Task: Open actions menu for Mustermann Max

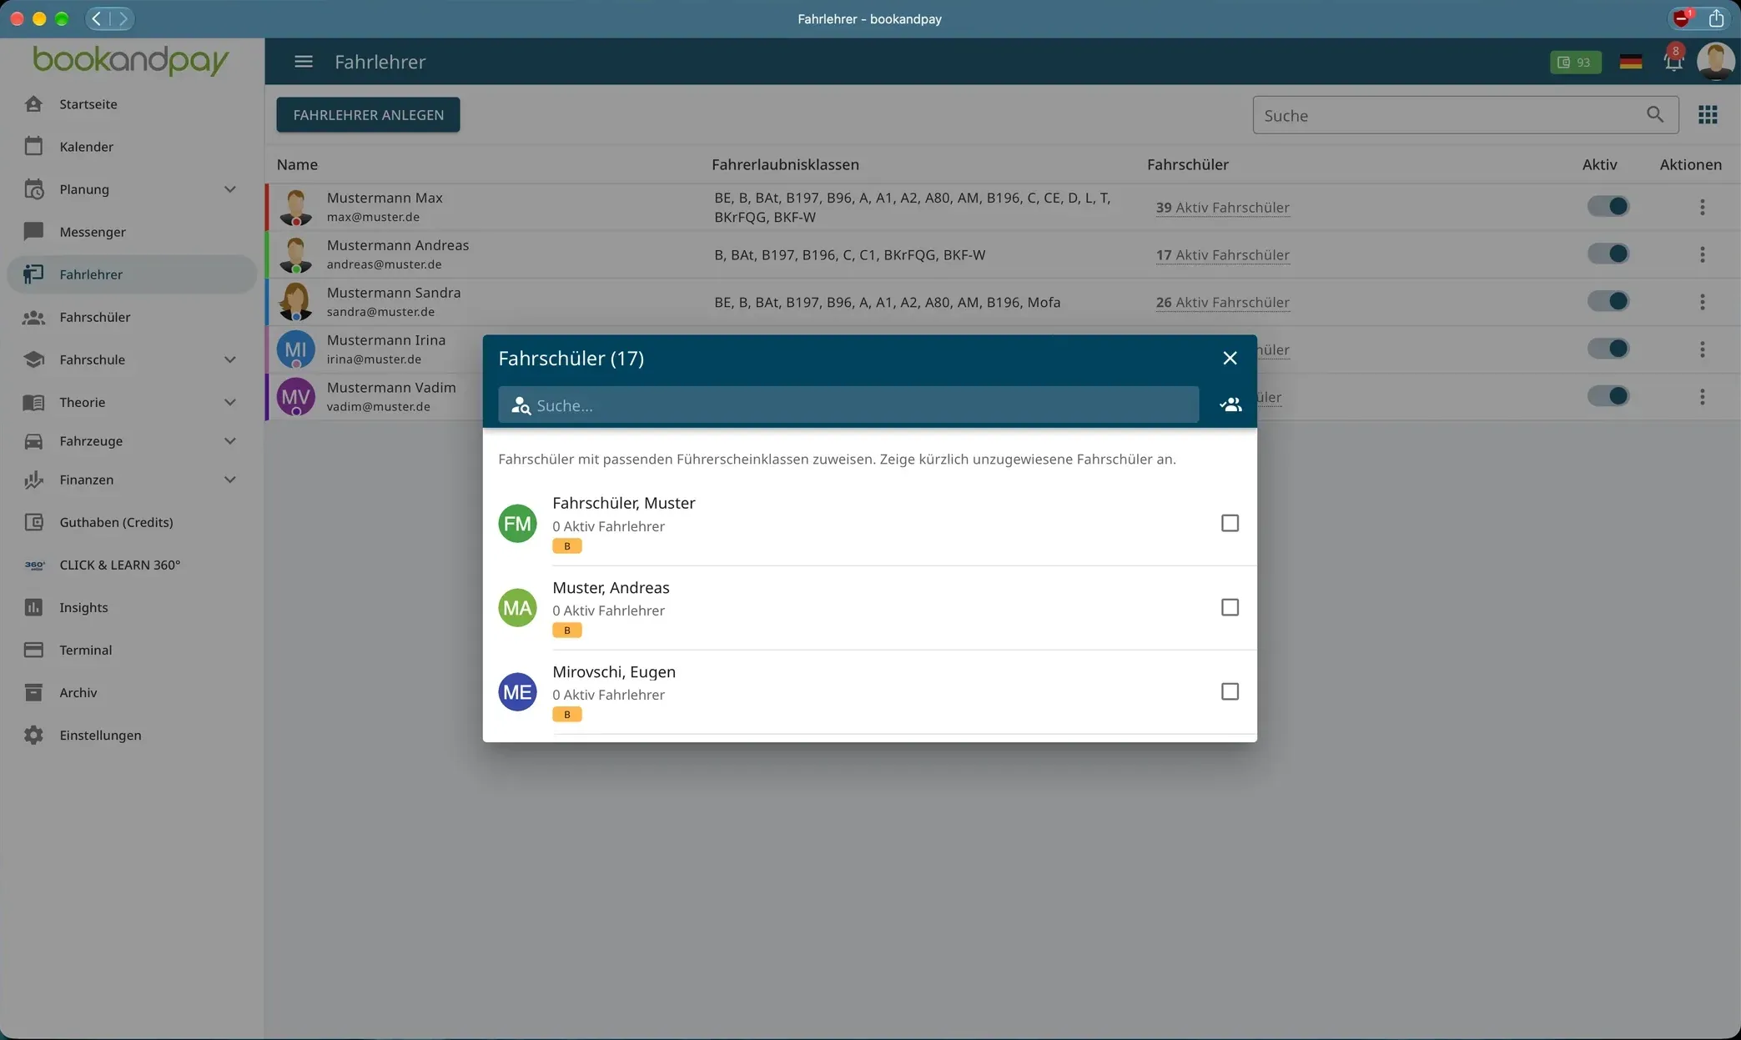Action: (1702, 207)
